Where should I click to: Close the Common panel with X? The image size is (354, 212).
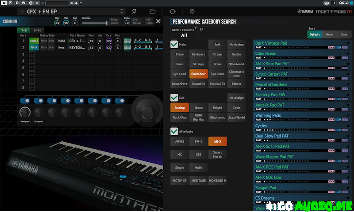tap(158, 21)
